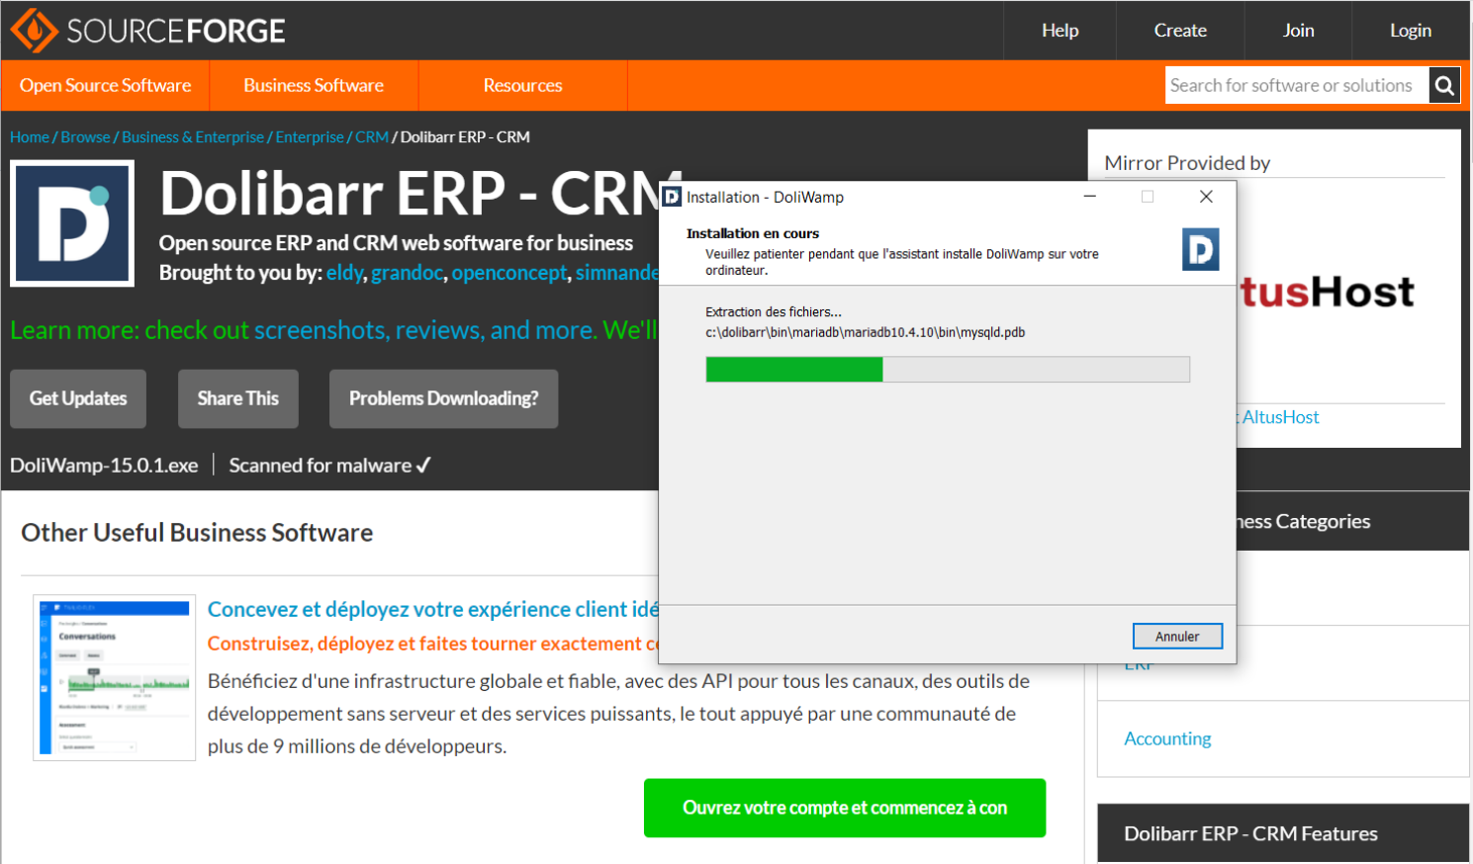1473x864 pixels.
Task: Click the installation progress bar
Action: [948, 370]
